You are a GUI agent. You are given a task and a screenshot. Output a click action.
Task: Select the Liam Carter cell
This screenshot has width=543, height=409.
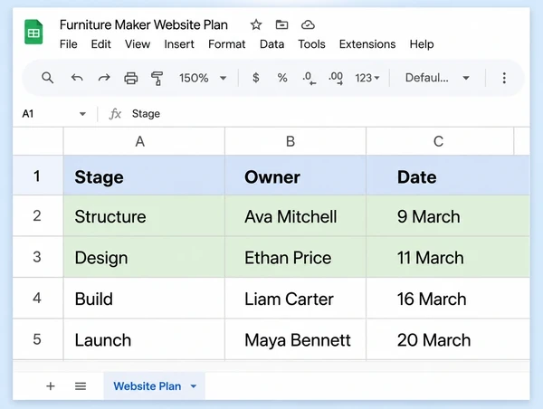[295, 299]
